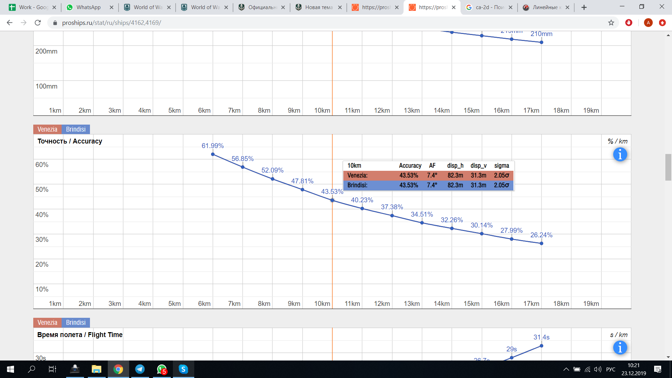Click the flight time chart info icon
The image size is (672, 378).
coord(620,348)
